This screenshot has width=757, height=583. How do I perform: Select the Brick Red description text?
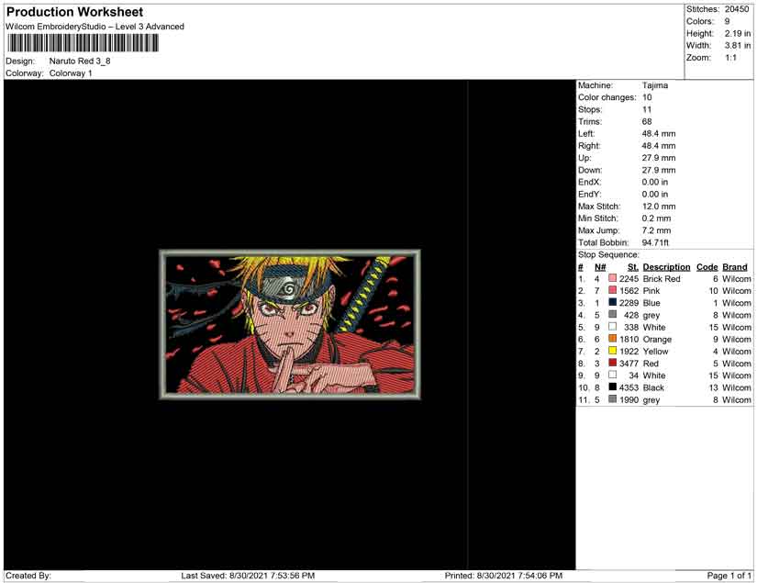point(662,279)
